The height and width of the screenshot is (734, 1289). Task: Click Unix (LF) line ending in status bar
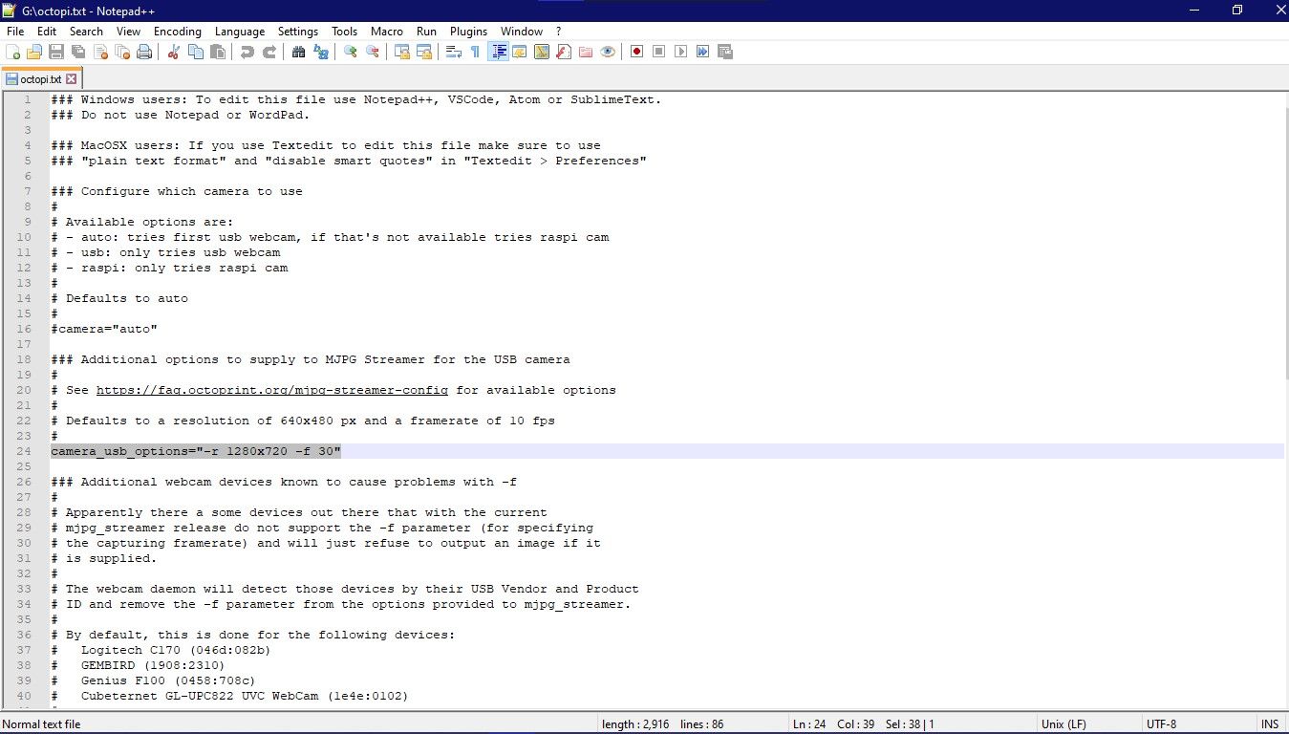(1063, 724)
